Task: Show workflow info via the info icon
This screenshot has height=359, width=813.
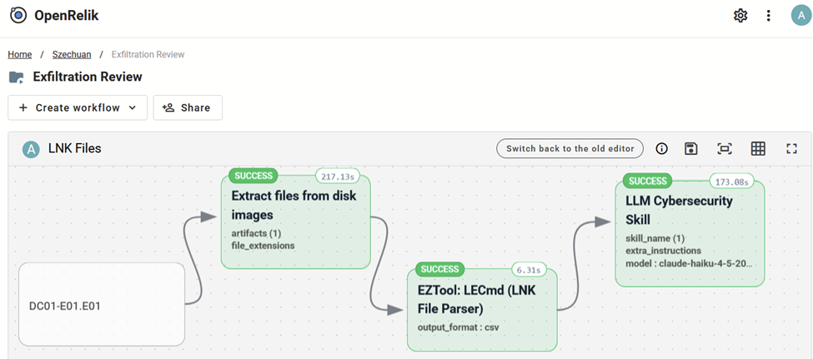Action: tap(661, 149)
